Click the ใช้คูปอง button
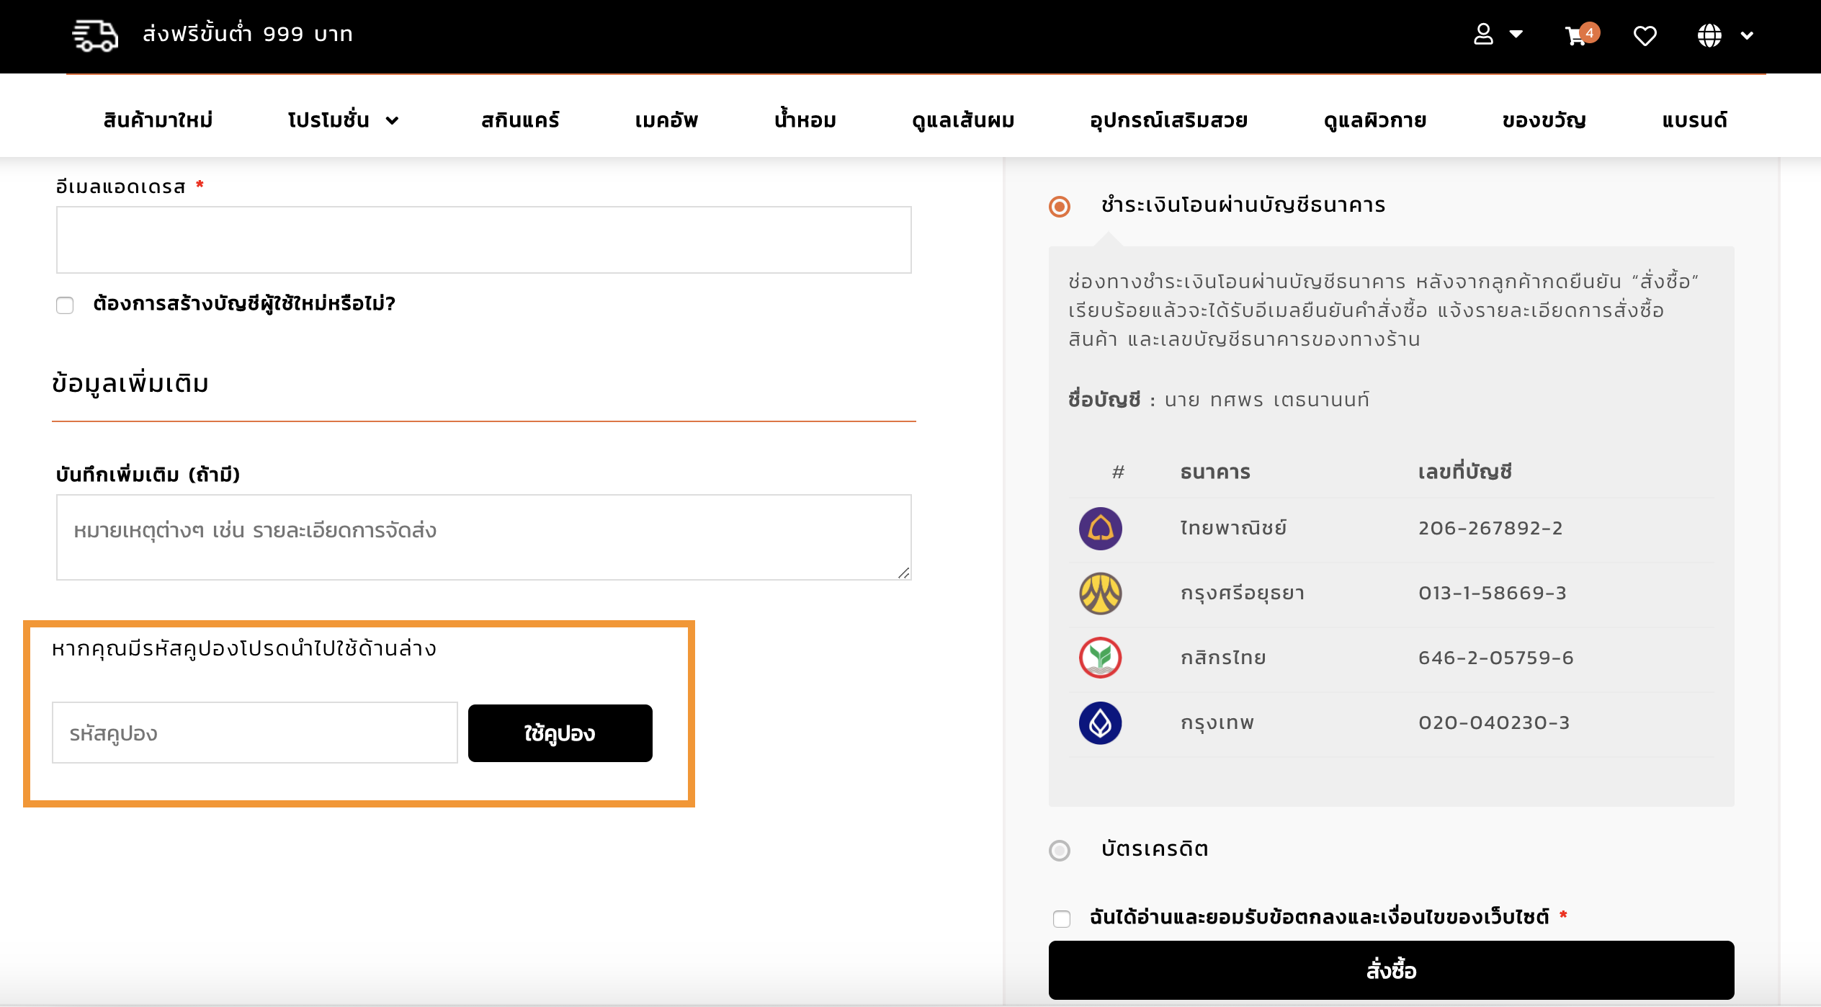The image size is (1821, 1007). point(560,733)
